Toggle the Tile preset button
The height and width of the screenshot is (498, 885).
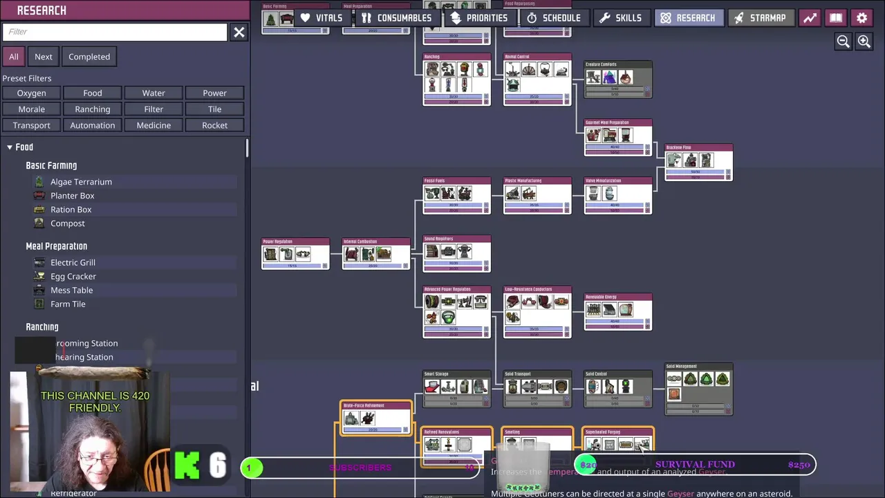215,109
